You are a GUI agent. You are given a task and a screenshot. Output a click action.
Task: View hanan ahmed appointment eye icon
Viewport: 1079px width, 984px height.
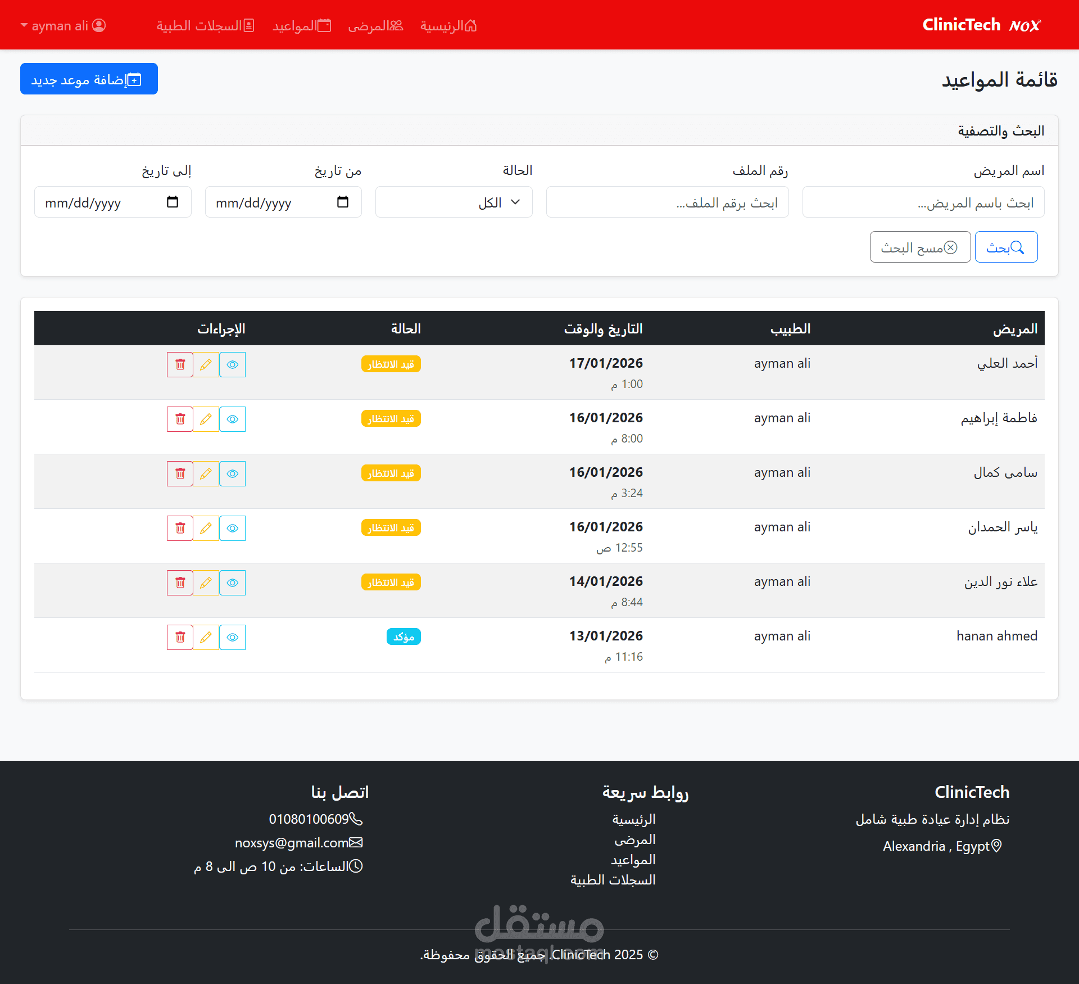(232, 638)
